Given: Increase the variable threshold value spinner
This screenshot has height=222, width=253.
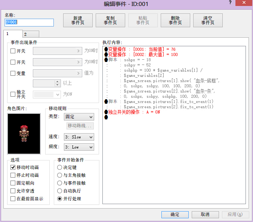Looking at the screenshot, I should 58,82.
